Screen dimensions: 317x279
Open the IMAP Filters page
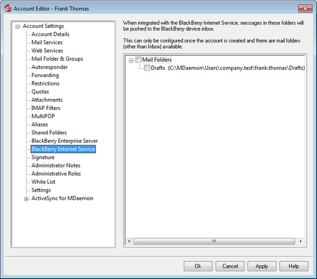tap(46, 108)
